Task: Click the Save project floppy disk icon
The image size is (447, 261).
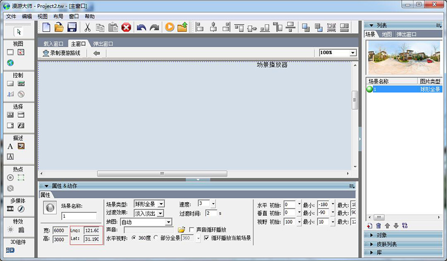Action: pyautogui.click(x=72, y=27)
